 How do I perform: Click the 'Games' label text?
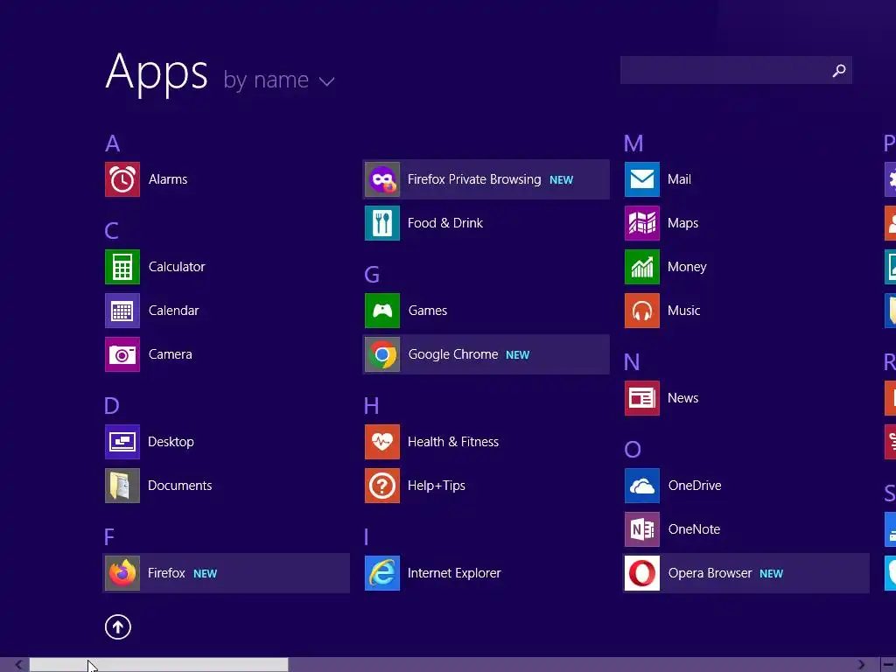428,311
